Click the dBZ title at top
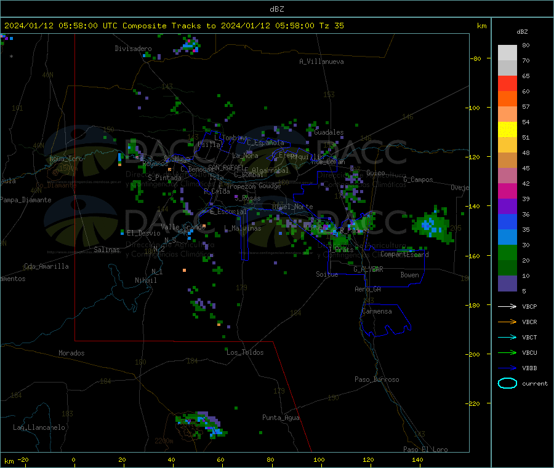This screenshot has height=468, width=554. 276,9
